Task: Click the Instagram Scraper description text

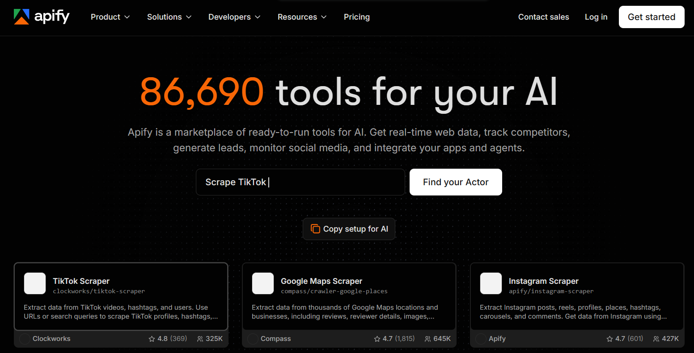Action: click(573, 312)
